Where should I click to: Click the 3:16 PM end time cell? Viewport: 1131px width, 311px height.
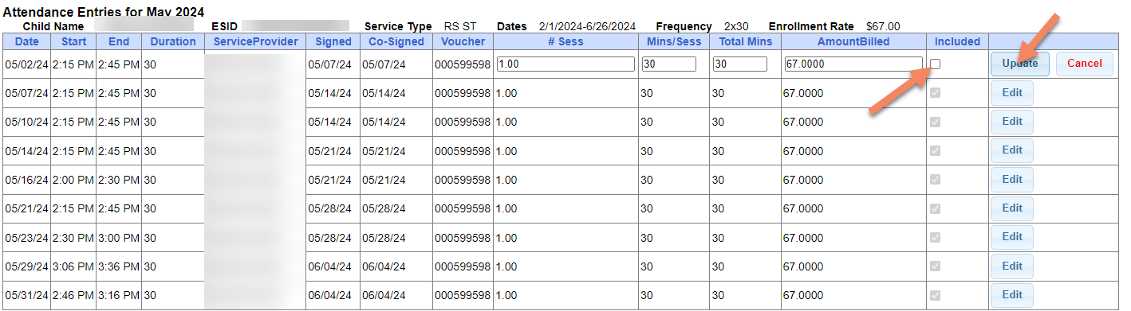(118, 295)
